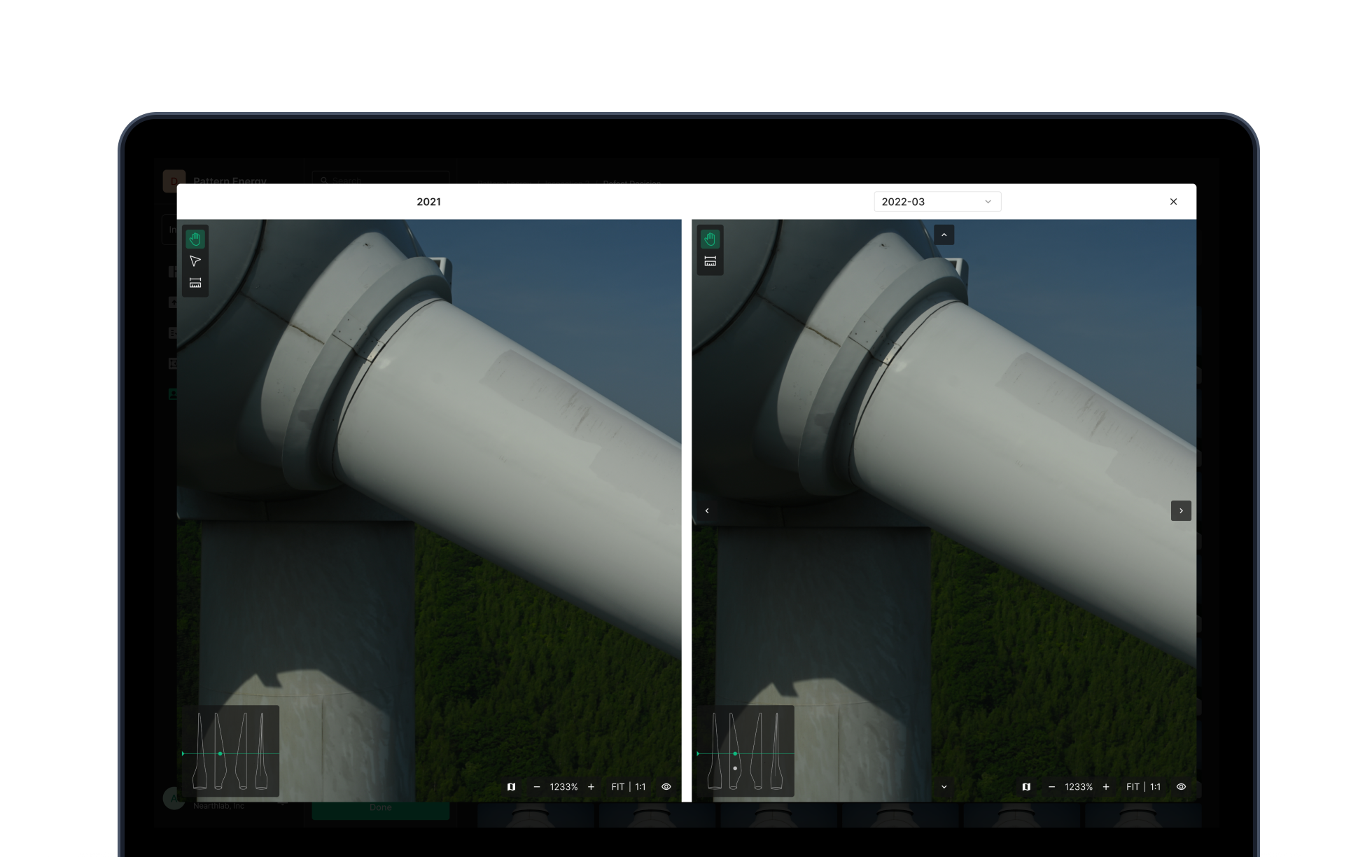The width and height of the screenshot is (1372, 857).
Task: Select the arrow pointer tool in left viewer
Action: click(x=195, y=261)
